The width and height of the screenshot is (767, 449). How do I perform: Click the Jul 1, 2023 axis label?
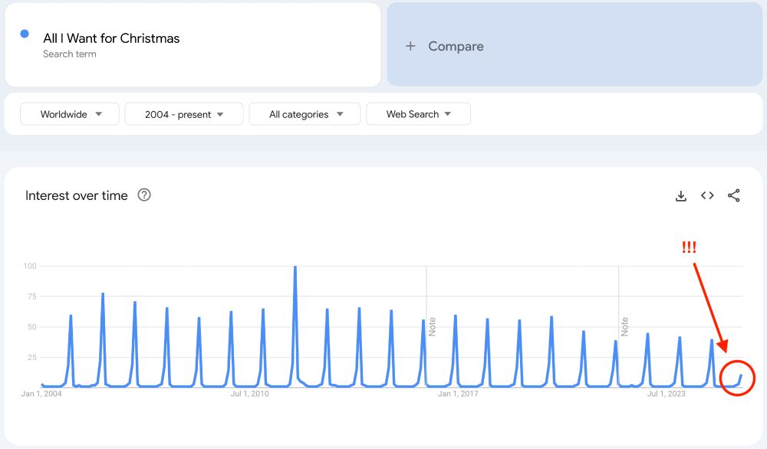[667, 394]
